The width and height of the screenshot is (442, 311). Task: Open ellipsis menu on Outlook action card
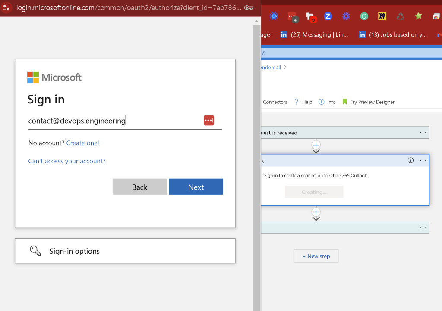pos(423,160)
